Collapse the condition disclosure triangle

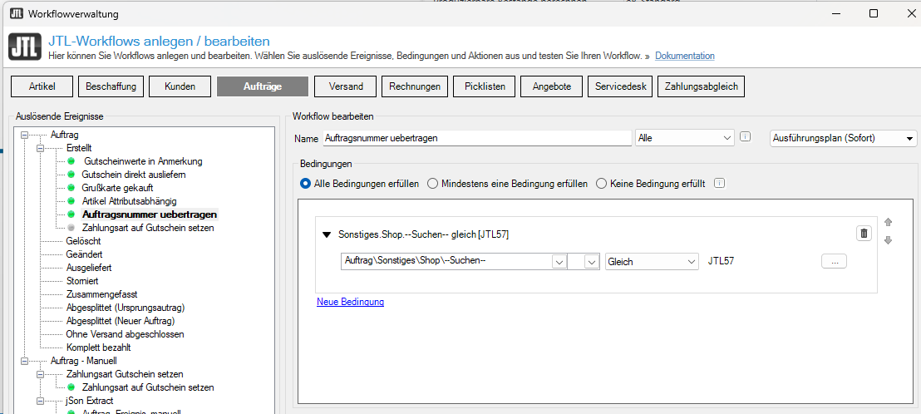click(327, 235)
